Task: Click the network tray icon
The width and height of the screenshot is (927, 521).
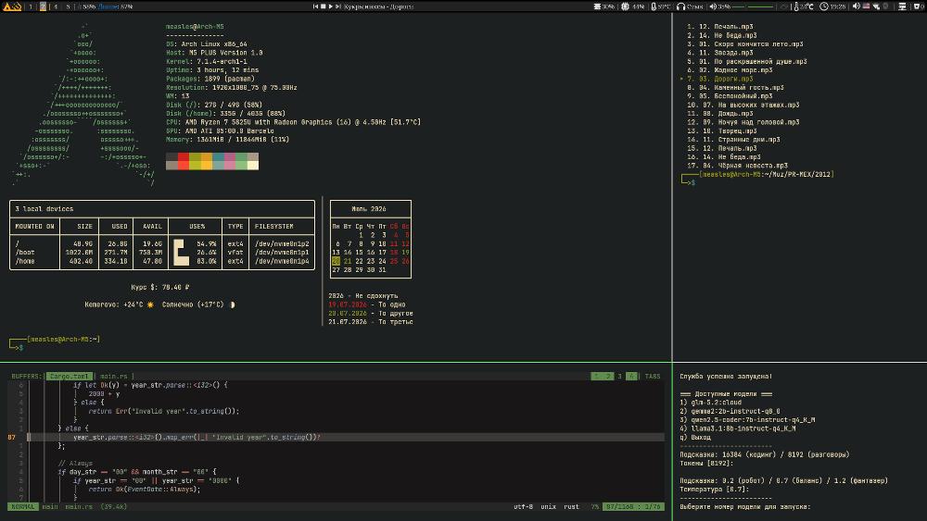Action: pos(876,6)
